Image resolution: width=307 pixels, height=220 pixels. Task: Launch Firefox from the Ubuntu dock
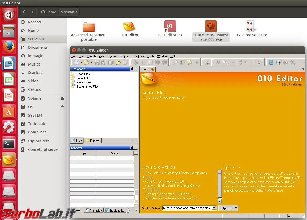point(9,47)
